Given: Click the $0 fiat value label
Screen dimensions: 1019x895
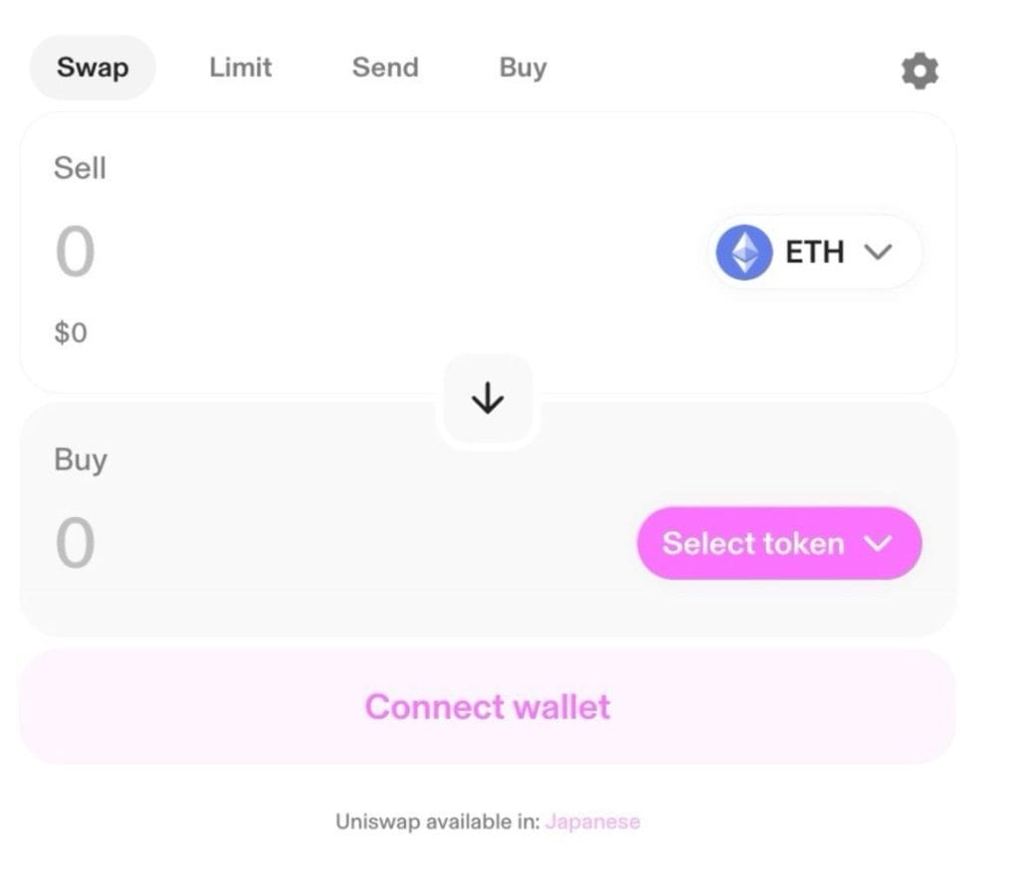Looking at the screenshot, I should point(71,332).
